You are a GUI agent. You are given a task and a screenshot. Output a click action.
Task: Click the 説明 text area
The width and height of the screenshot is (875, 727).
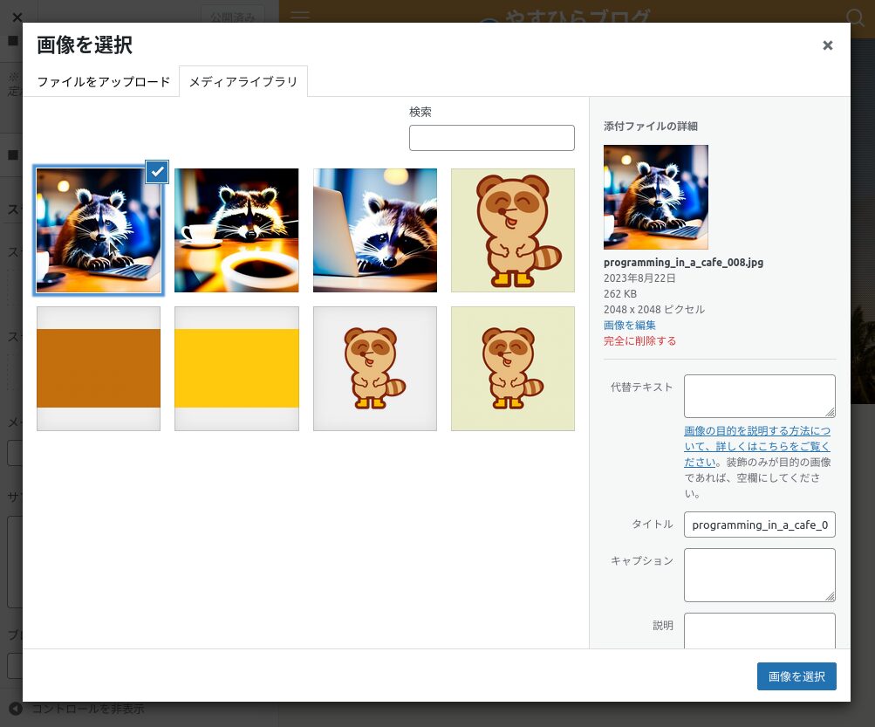(x=760, y=631)
